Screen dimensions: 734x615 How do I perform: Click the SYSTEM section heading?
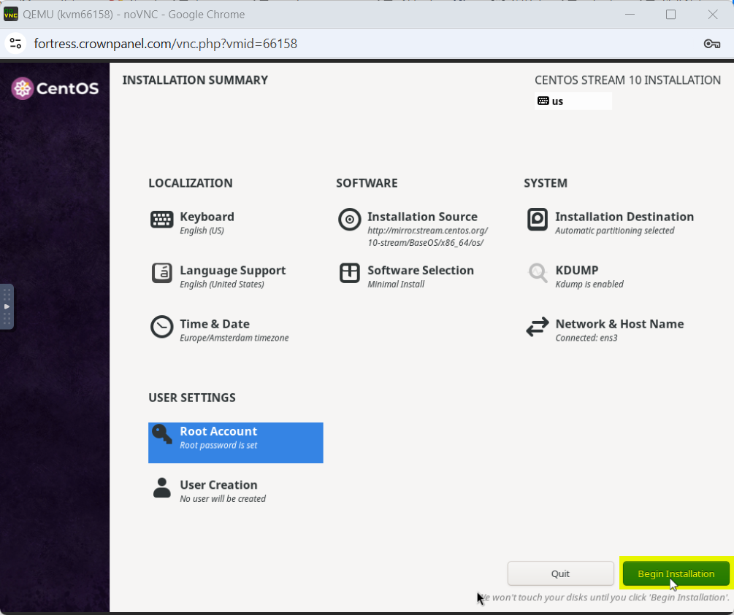(x=546, y=183)
